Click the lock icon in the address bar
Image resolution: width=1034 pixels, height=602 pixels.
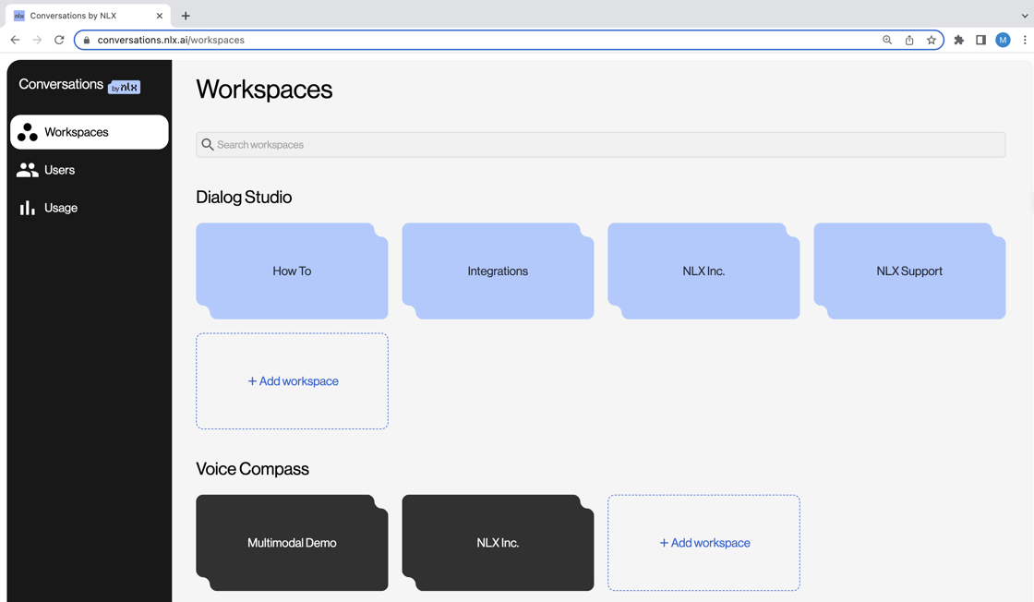(x=87, y=40)
